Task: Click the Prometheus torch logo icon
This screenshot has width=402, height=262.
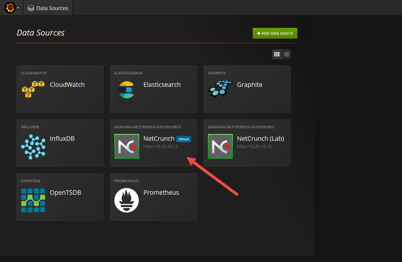Action: (x=127, y=200)
